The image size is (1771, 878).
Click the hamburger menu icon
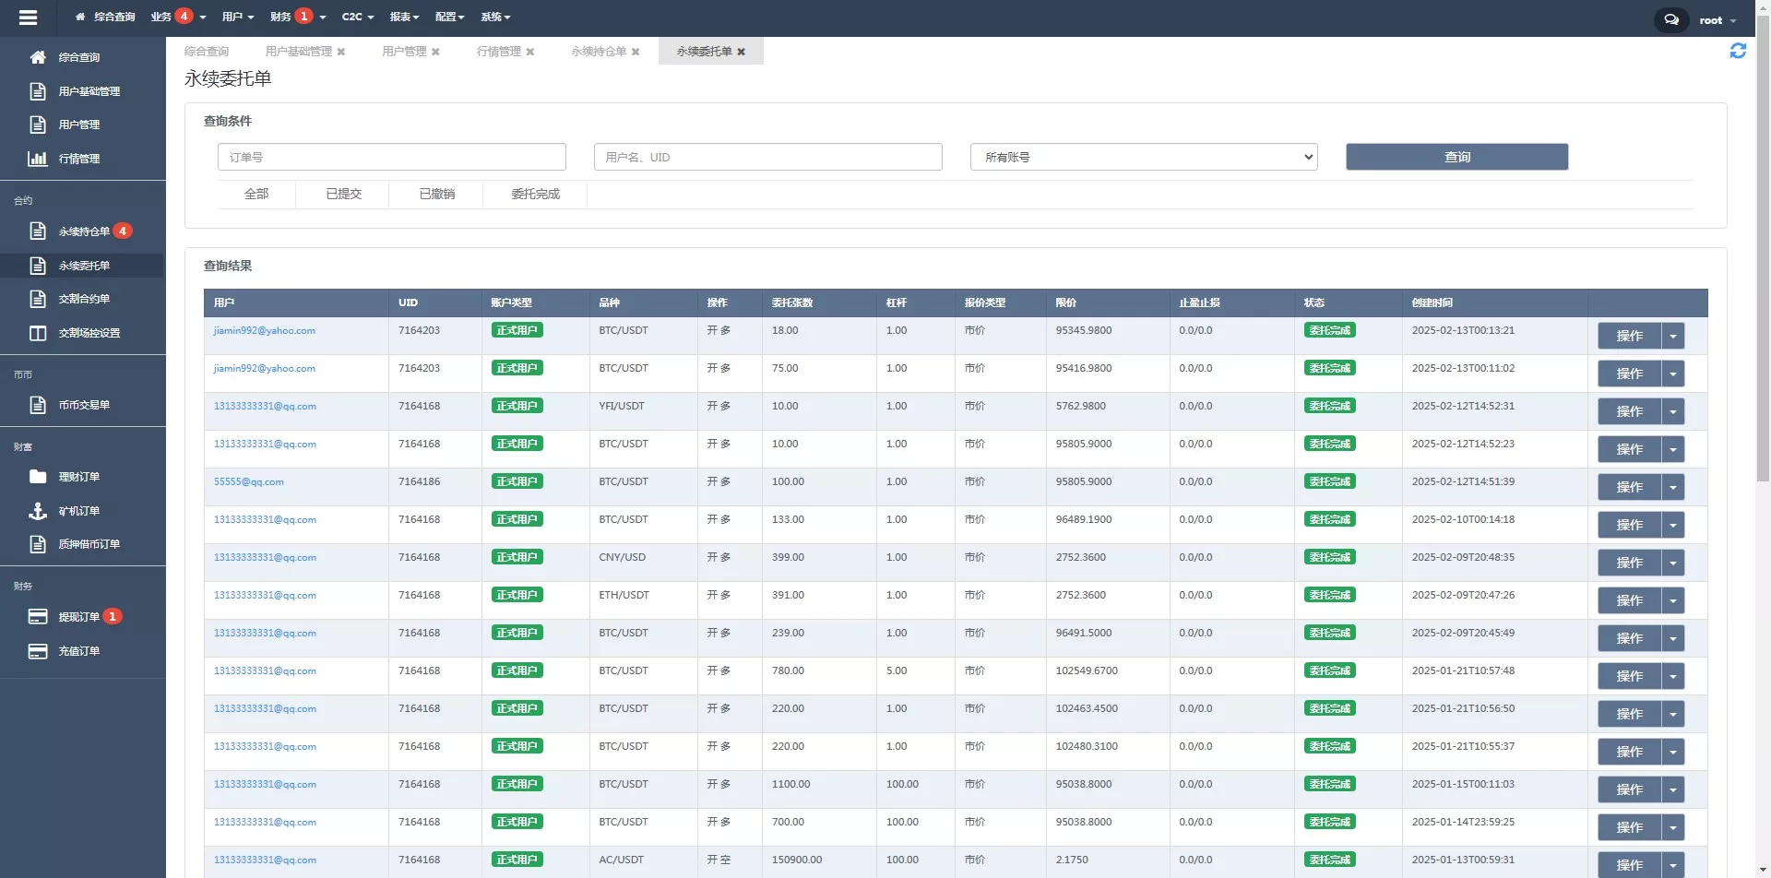coord(28,18)
